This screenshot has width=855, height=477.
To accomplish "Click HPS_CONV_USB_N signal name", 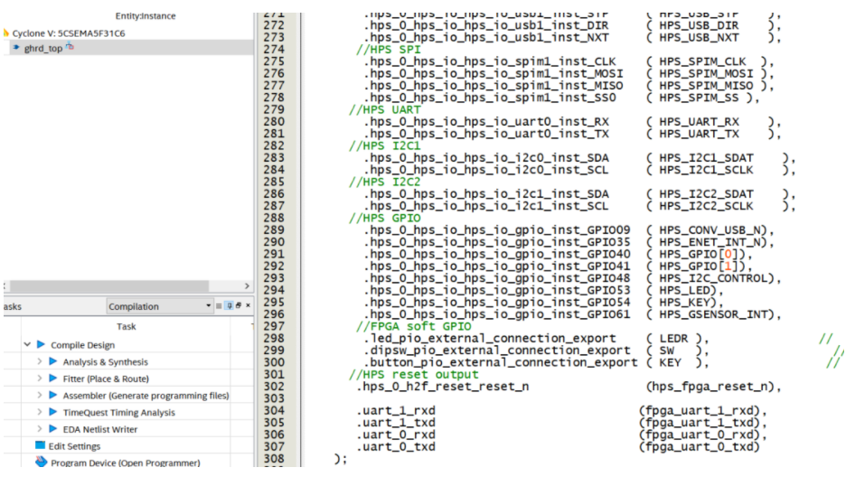I will [x=710, y=229].
